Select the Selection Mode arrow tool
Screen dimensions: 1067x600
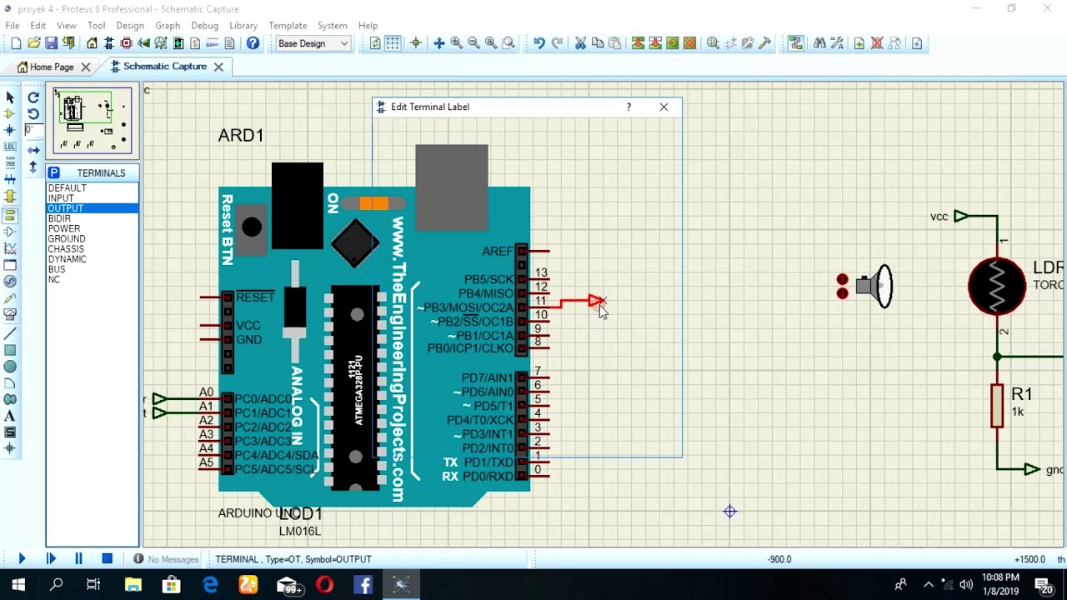10,97
